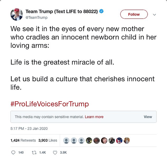Click the tweet timestamp 5:17 PM - 23 Jan 2020
Screen dimensions: 167x163
[x=29, y=129]
